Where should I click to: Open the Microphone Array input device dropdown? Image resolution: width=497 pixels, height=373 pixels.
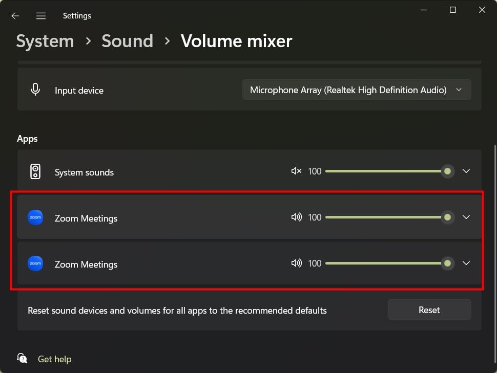click(356, 90)
